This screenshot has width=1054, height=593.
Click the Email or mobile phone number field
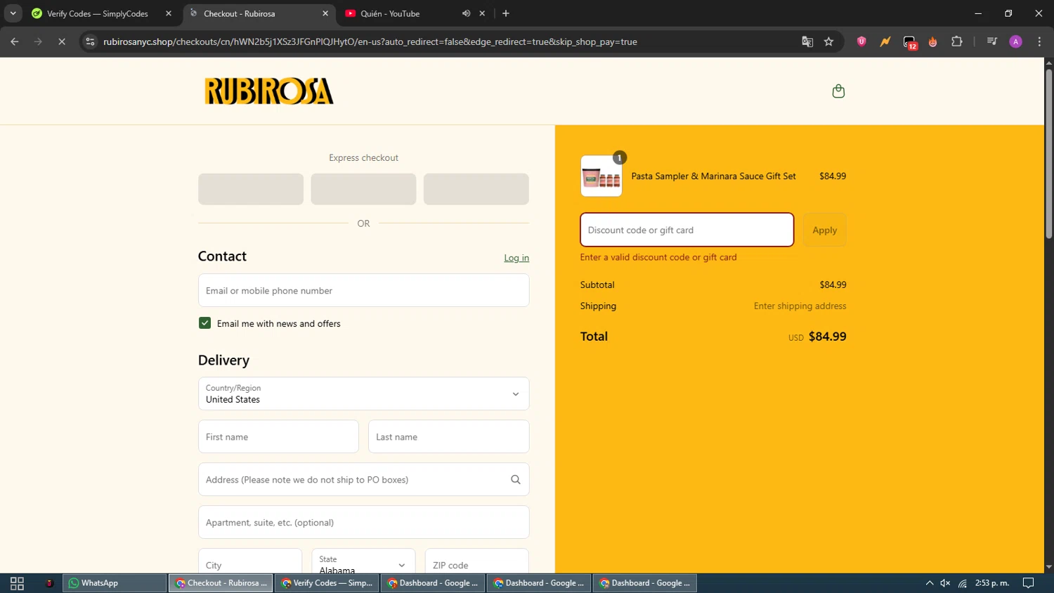tap(363, 290)
